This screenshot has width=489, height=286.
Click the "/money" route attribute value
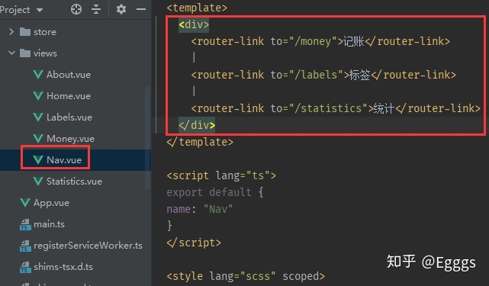click(313, 41)
